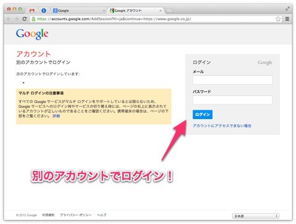
Task: Click 次のアカウントでログインしています text
Action: pos(48,74)
